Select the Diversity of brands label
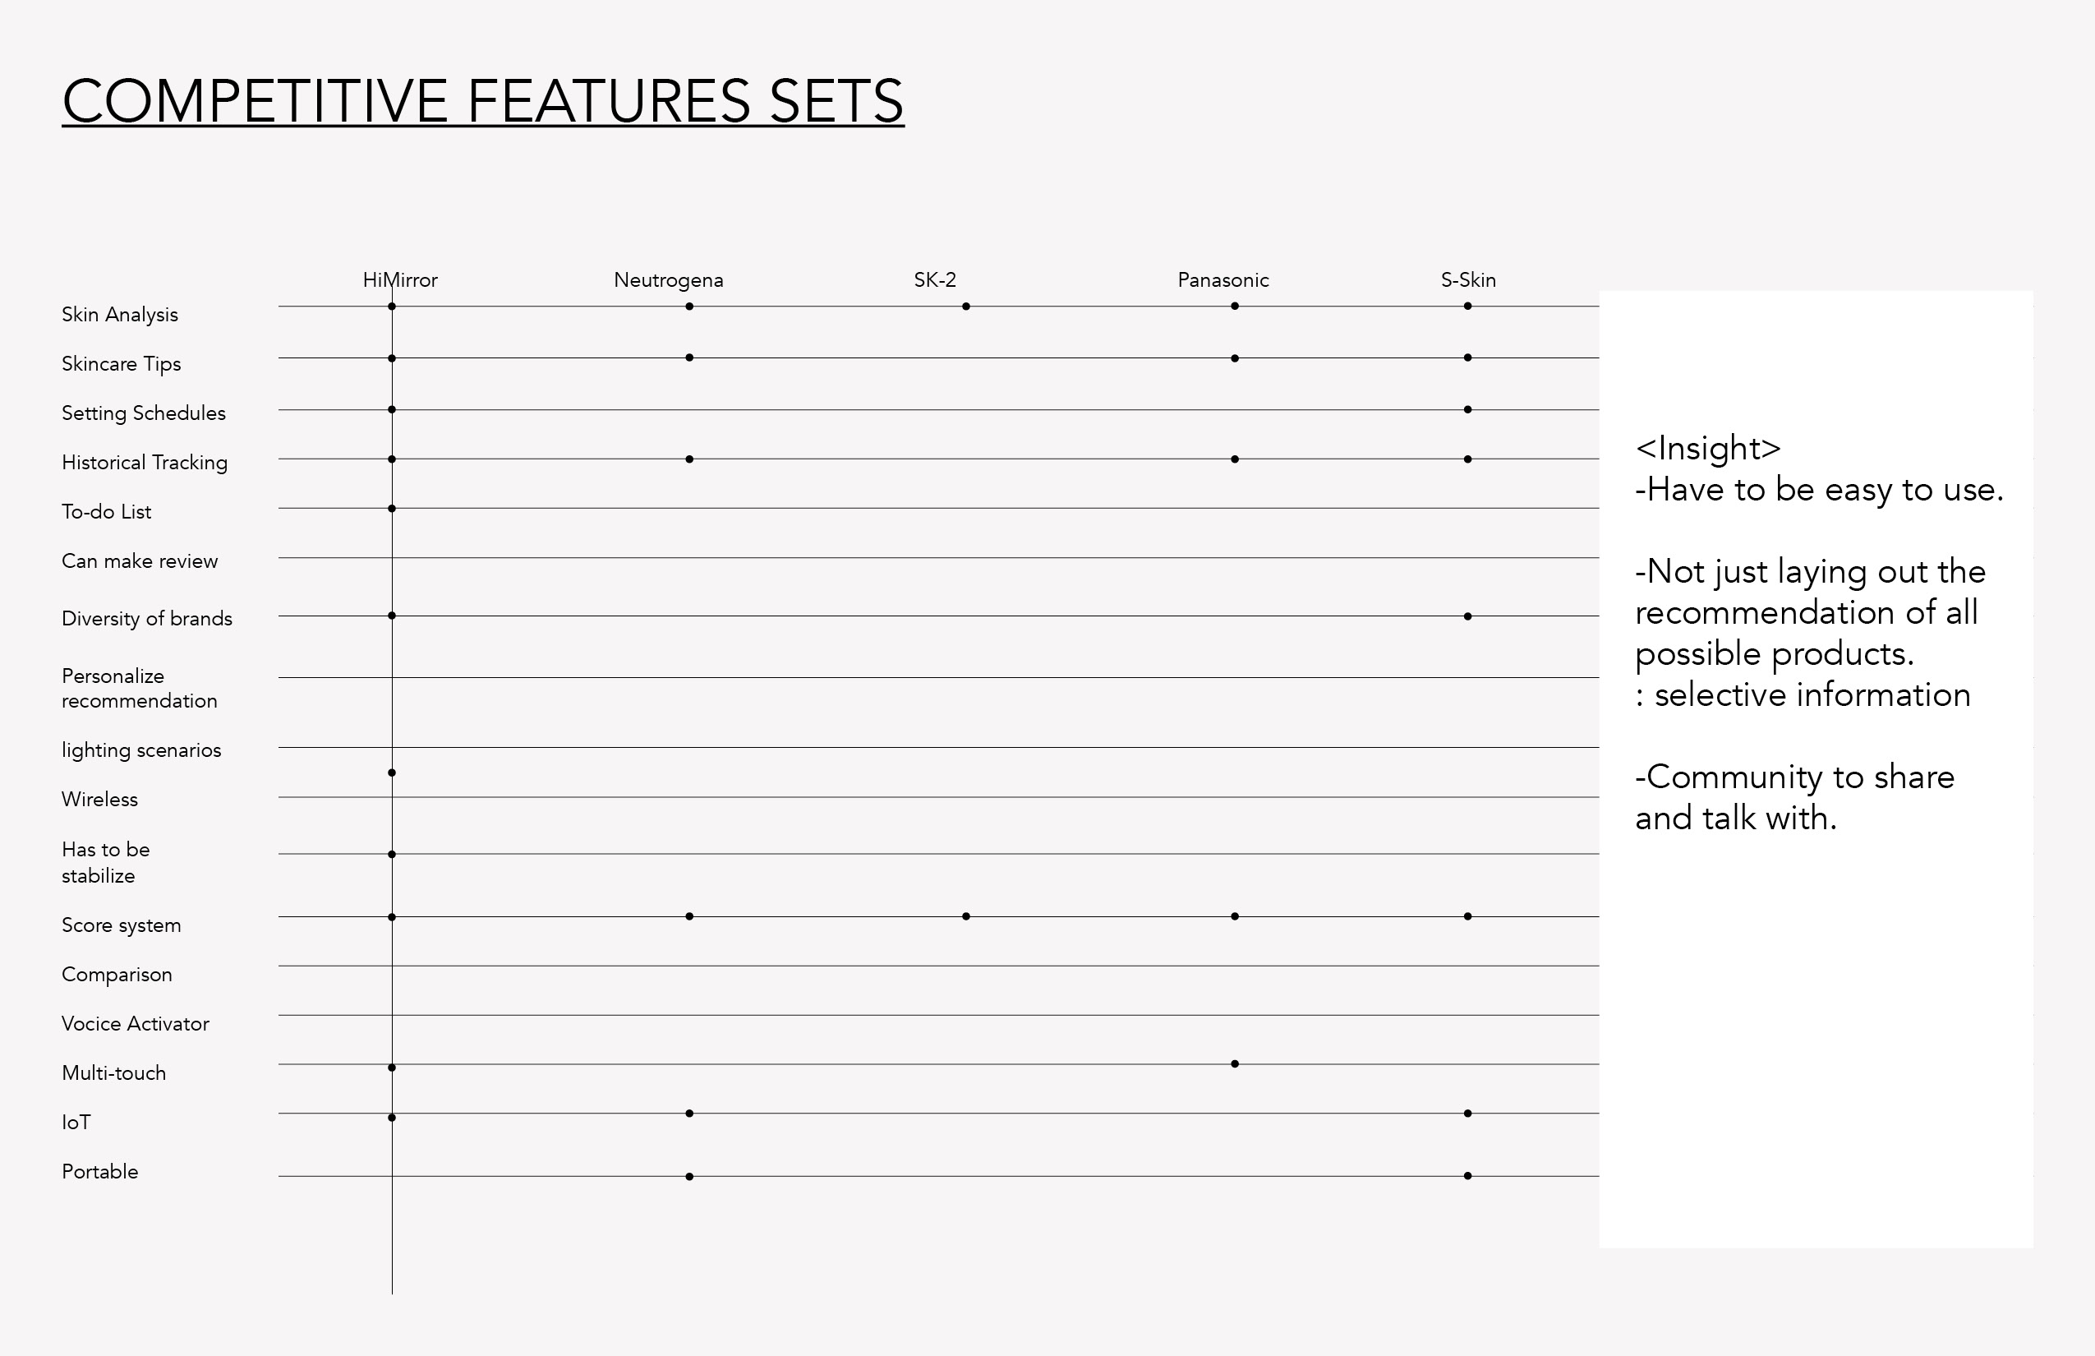This screenshot has height=1356, width=2095. point(147,618)
